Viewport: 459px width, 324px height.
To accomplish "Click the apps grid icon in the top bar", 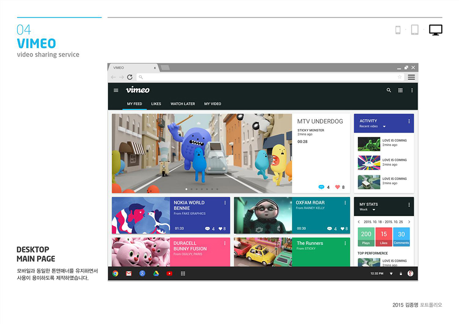I will pyautogui.click(x=400, y=90).
